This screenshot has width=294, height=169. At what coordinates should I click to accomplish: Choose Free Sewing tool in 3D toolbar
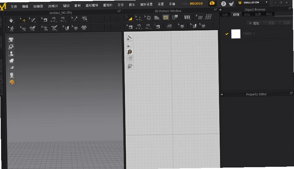pos(63,19)
